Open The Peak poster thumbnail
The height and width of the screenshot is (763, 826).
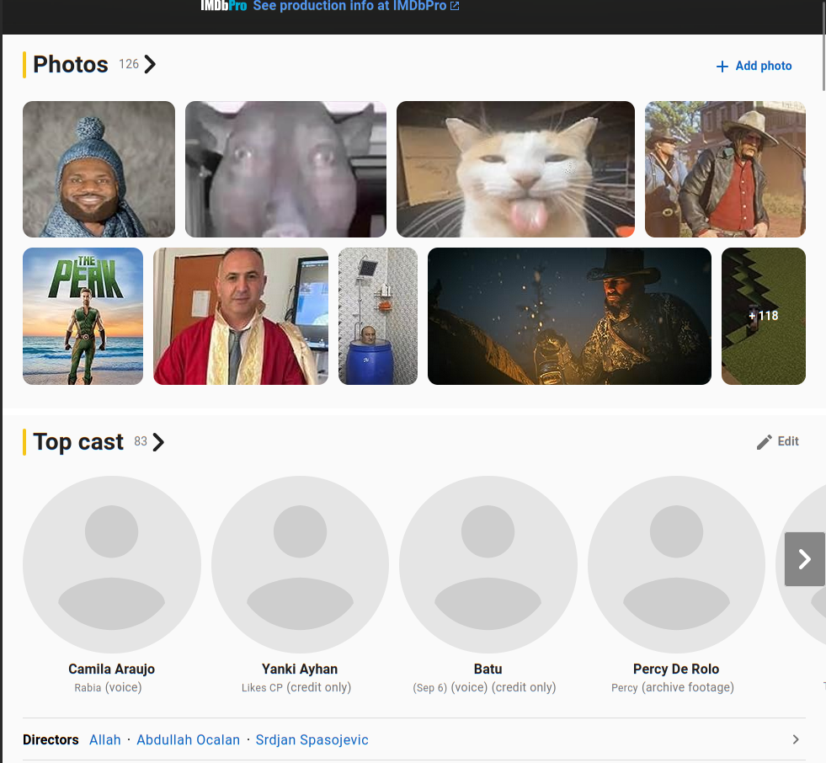point(83,316)
